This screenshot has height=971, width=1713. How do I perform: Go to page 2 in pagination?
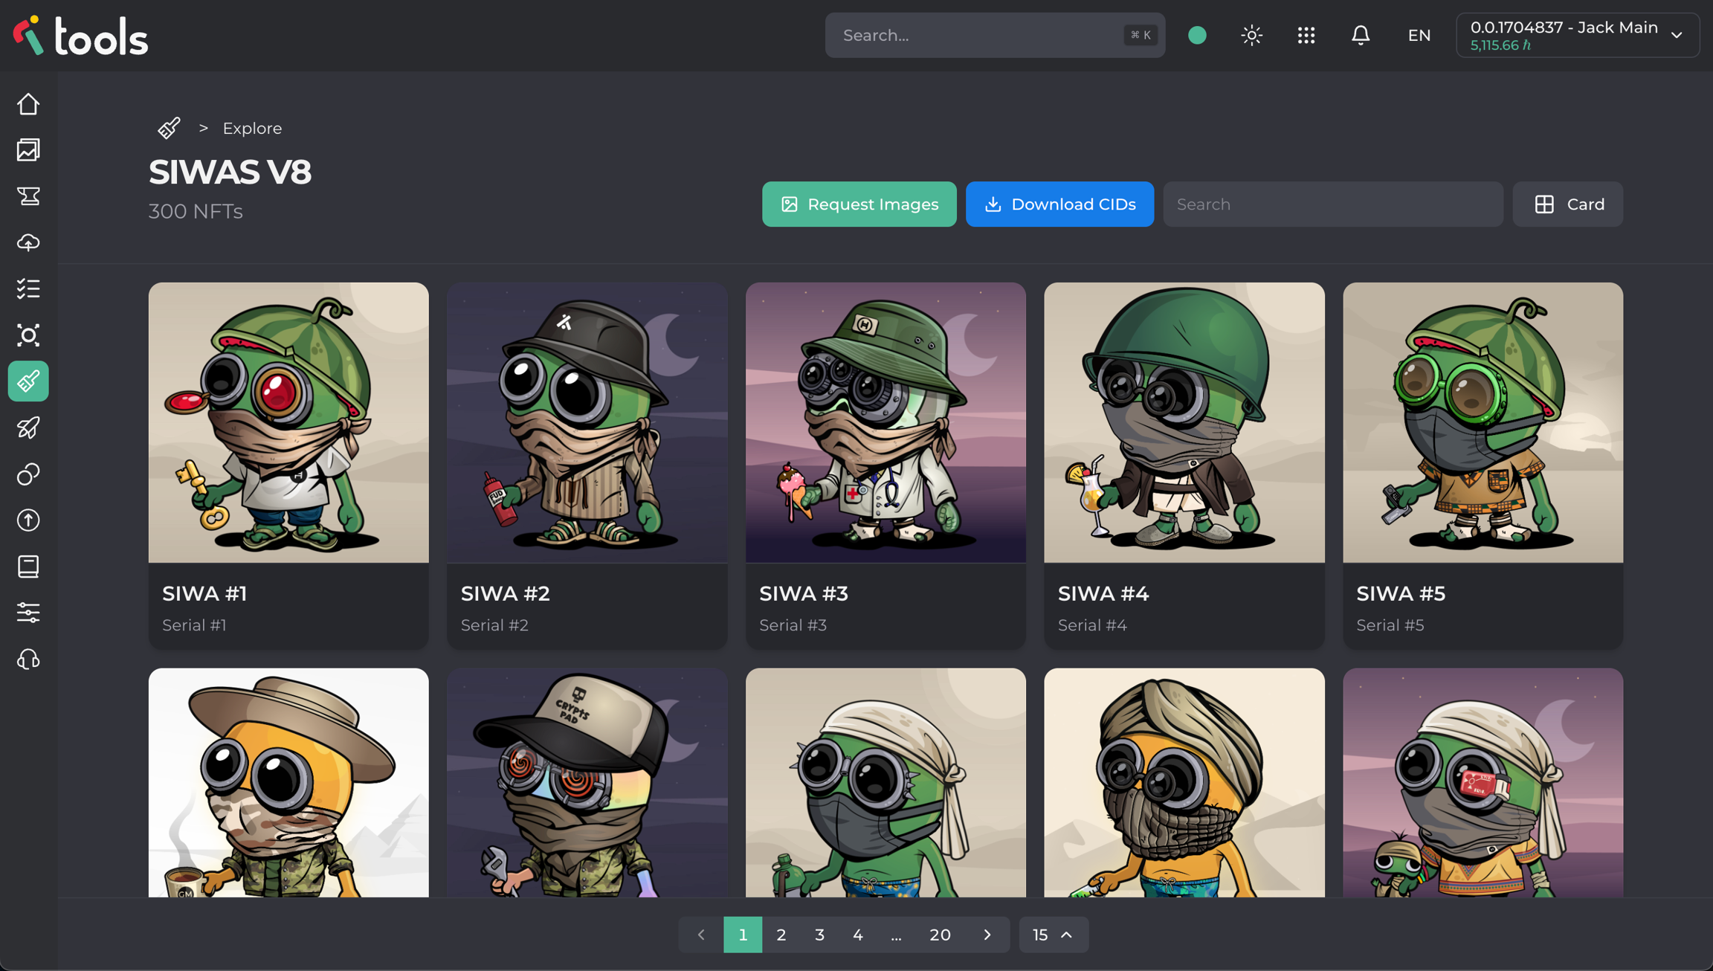781,935
